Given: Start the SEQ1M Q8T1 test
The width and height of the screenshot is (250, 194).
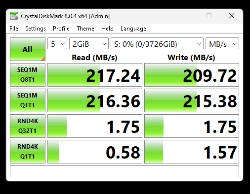Looking at the screenshot, I should pyautogui.click(x=28, y=75).
